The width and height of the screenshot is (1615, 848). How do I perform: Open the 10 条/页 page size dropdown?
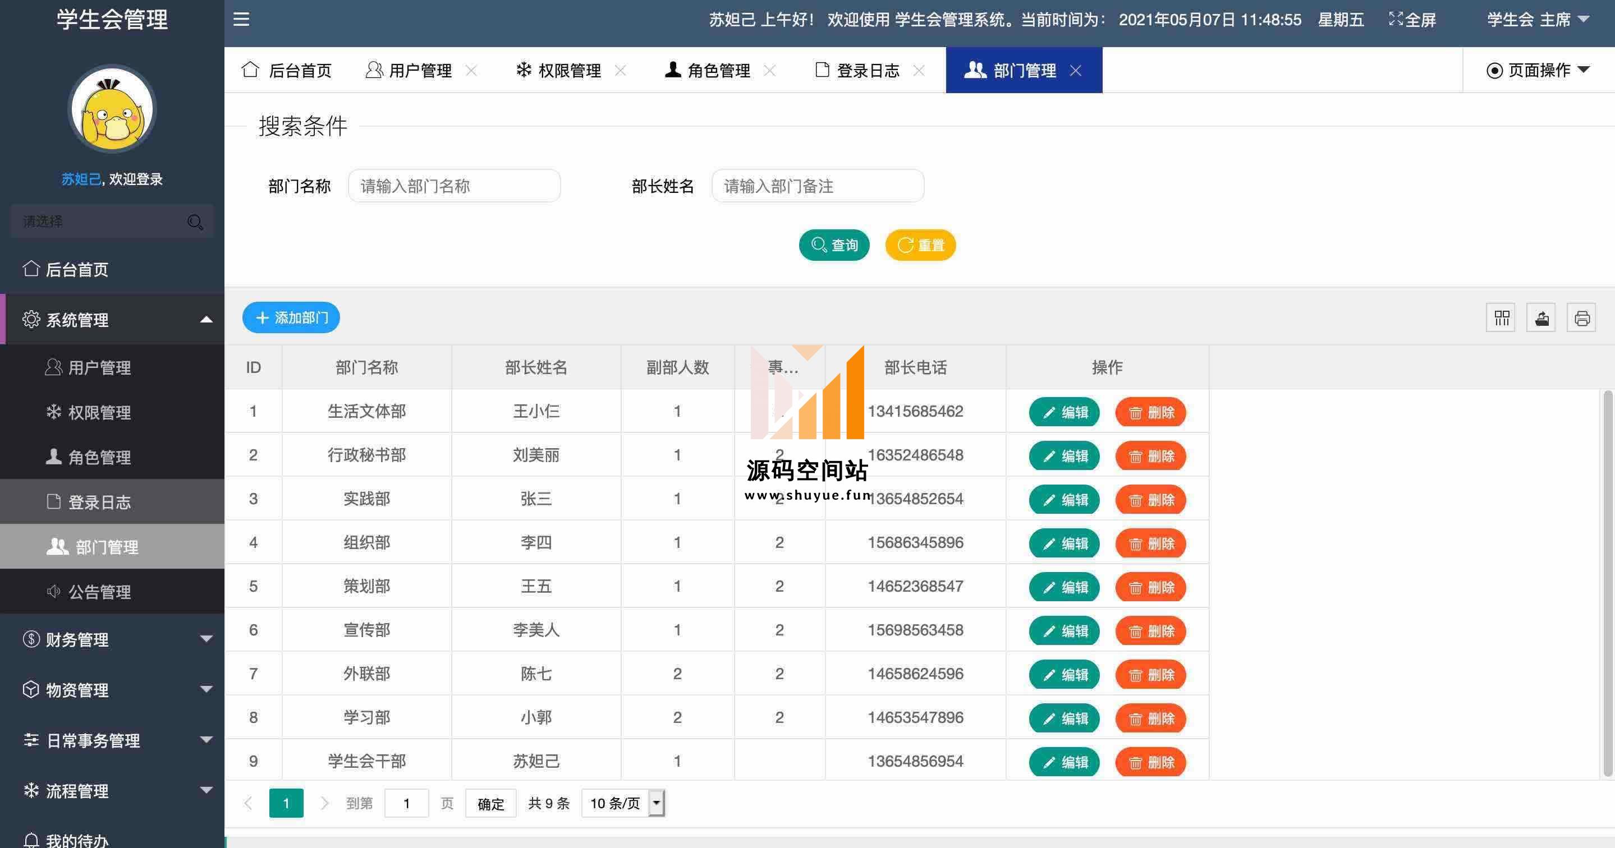point(623,803)
